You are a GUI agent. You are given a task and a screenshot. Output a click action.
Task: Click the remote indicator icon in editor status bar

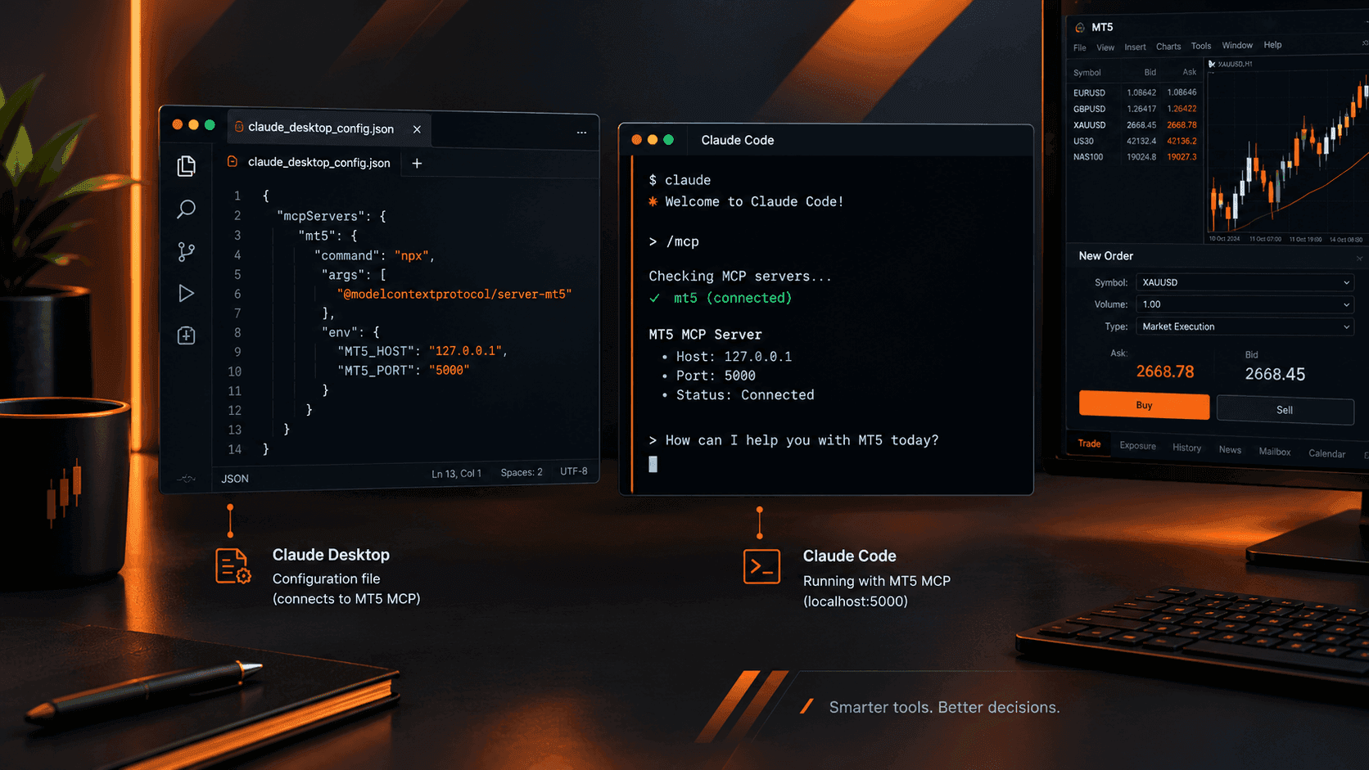click(x=188, y=479)
